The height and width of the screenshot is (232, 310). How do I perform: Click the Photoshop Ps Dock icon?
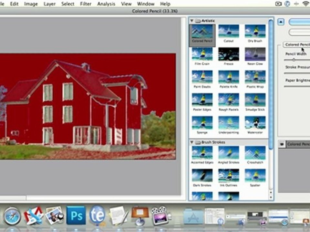point(76,215)
